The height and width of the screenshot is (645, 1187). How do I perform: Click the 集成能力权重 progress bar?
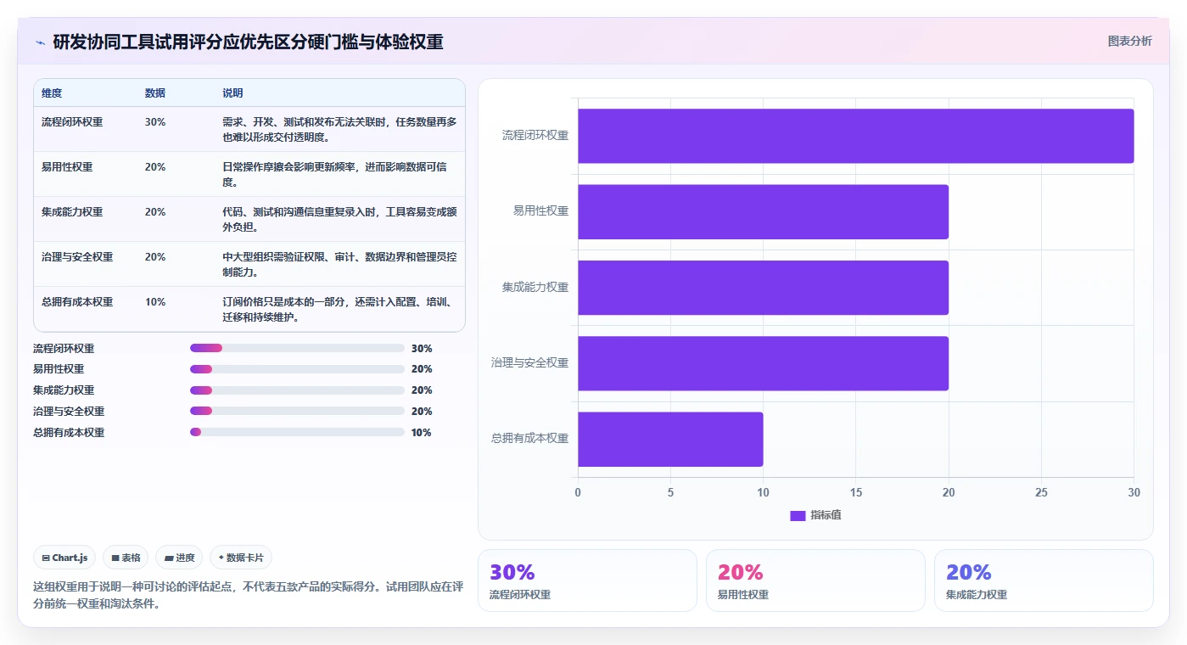[297, 390]
